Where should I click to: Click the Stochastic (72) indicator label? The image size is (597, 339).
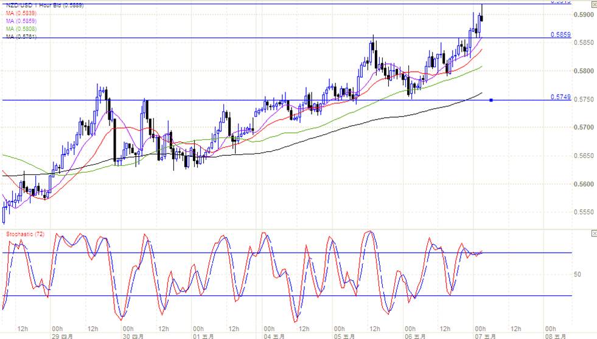[x=25, y=234]
